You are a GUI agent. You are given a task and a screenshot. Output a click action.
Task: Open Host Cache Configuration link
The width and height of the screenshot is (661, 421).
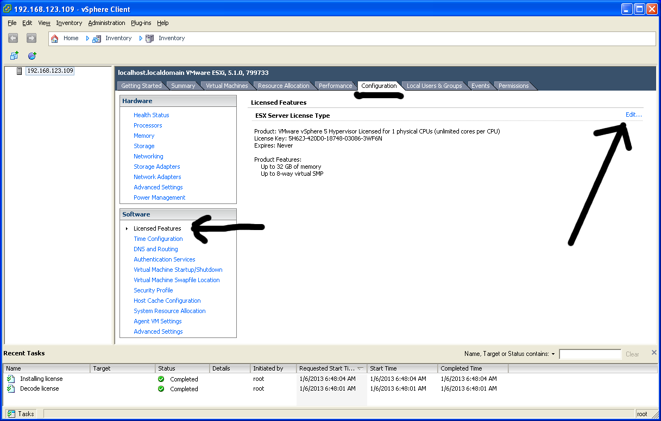coord(167,301)
